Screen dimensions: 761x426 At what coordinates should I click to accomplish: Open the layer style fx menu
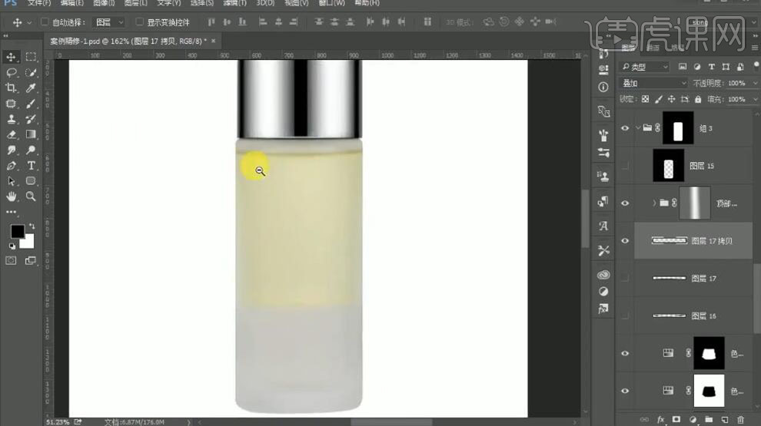coord(660,420)
